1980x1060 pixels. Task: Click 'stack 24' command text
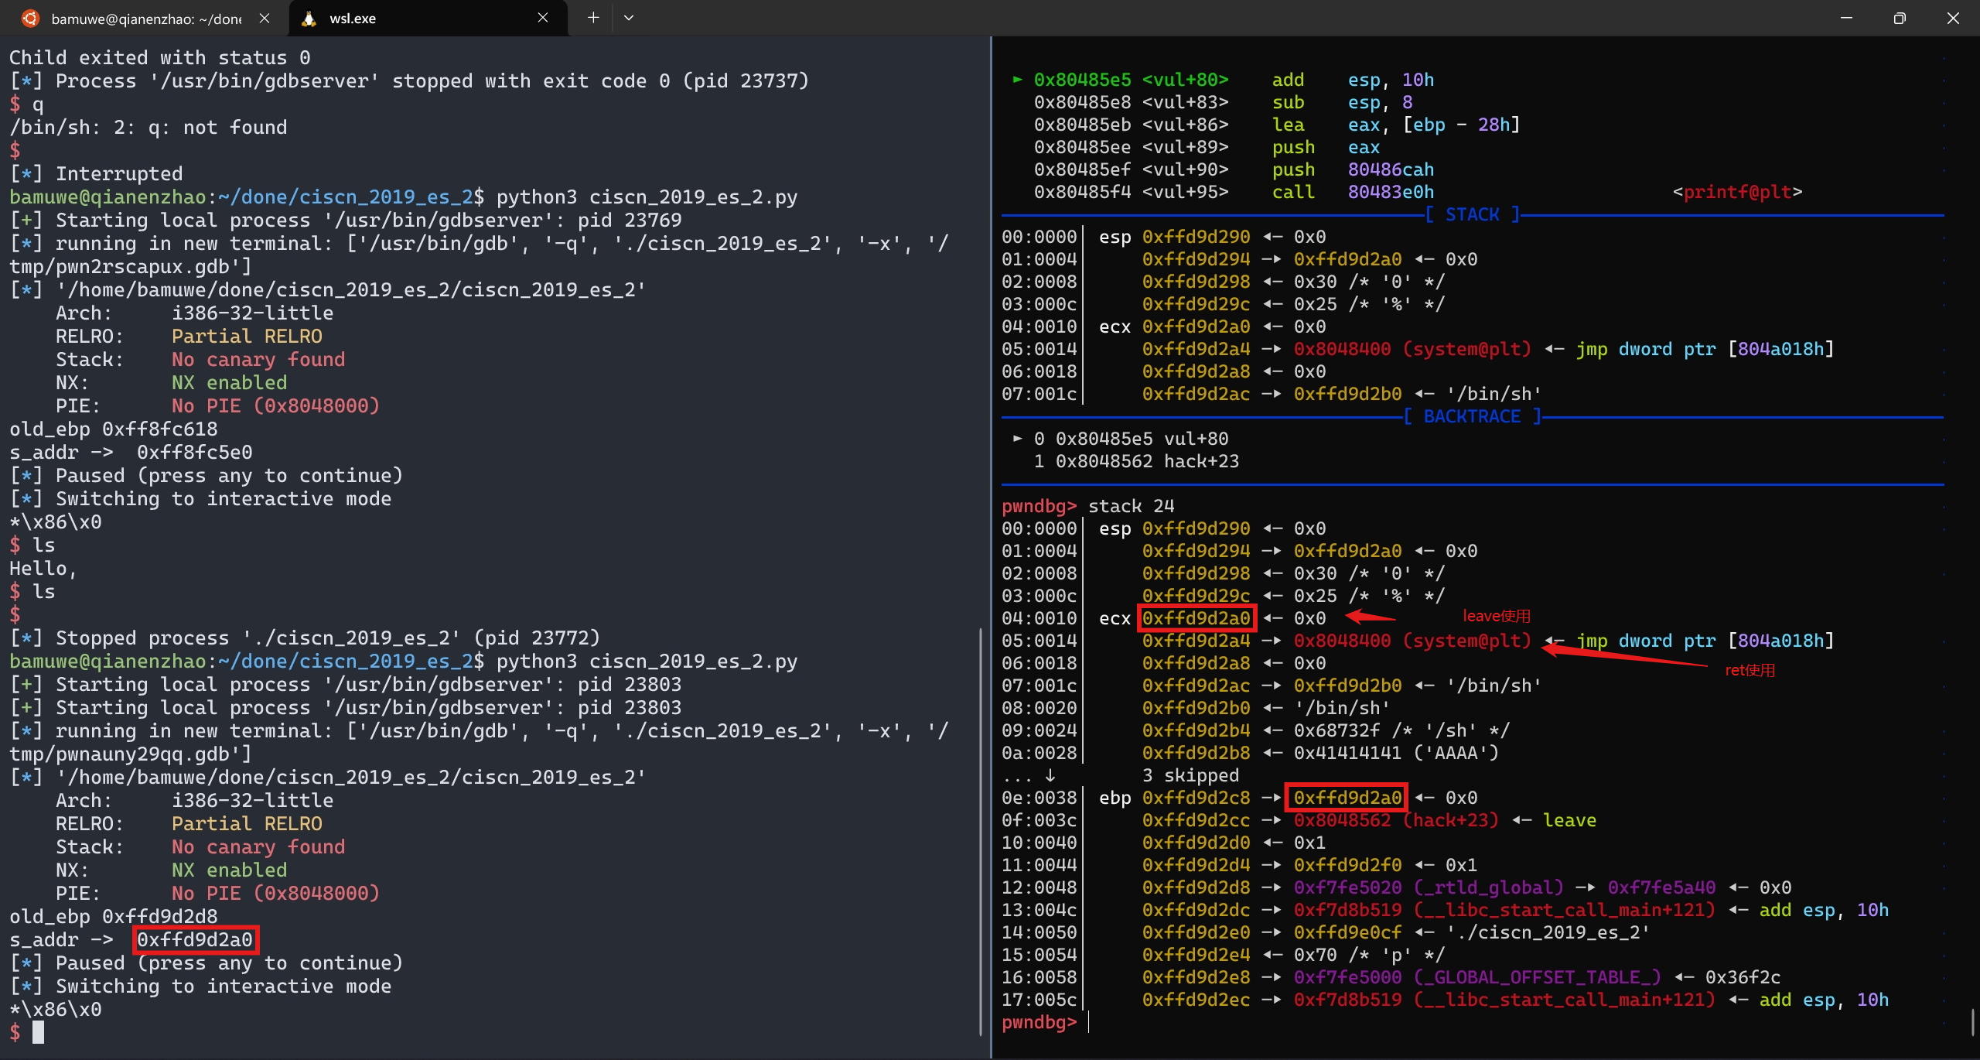tap(1131, 506)
